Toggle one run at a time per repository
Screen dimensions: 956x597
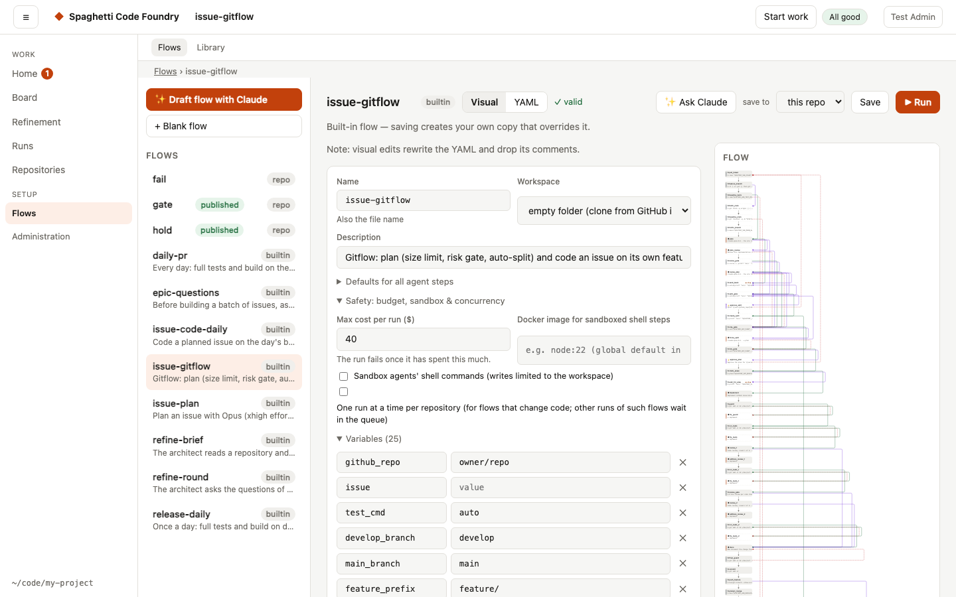click(x=343, y=392)
